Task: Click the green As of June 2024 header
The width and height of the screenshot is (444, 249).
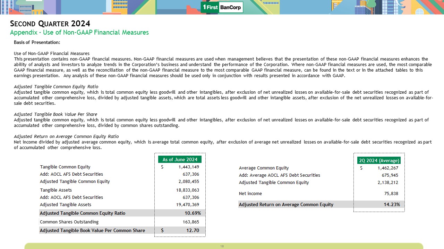Action: pyautogui.click(x=180, y=159)
